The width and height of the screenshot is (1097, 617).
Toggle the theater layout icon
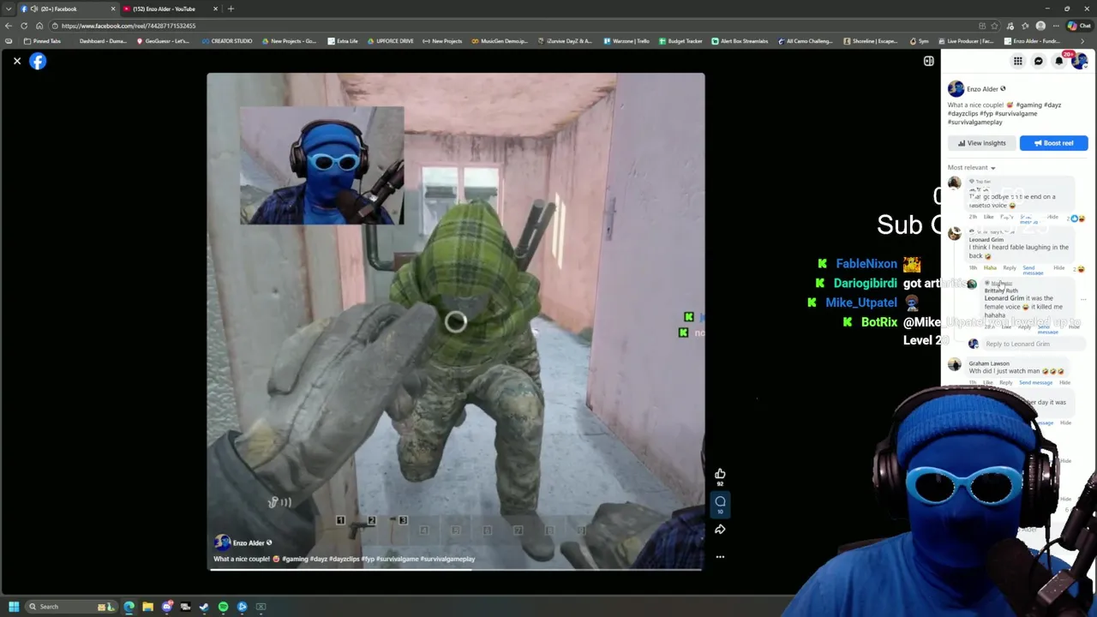928,61
